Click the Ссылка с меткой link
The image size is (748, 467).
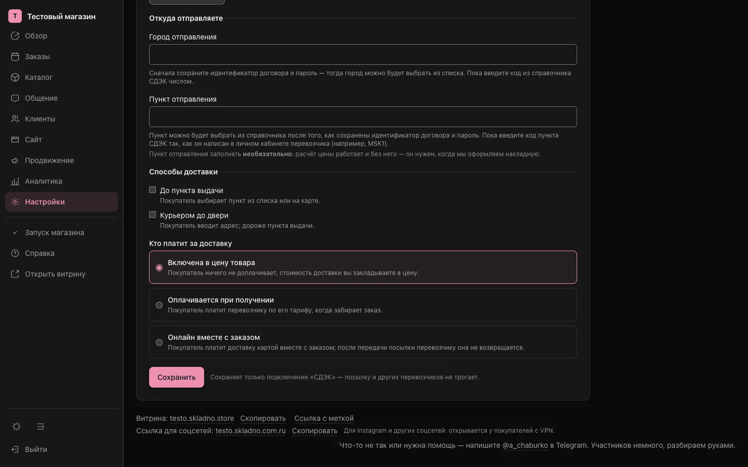tap(324, 418)
